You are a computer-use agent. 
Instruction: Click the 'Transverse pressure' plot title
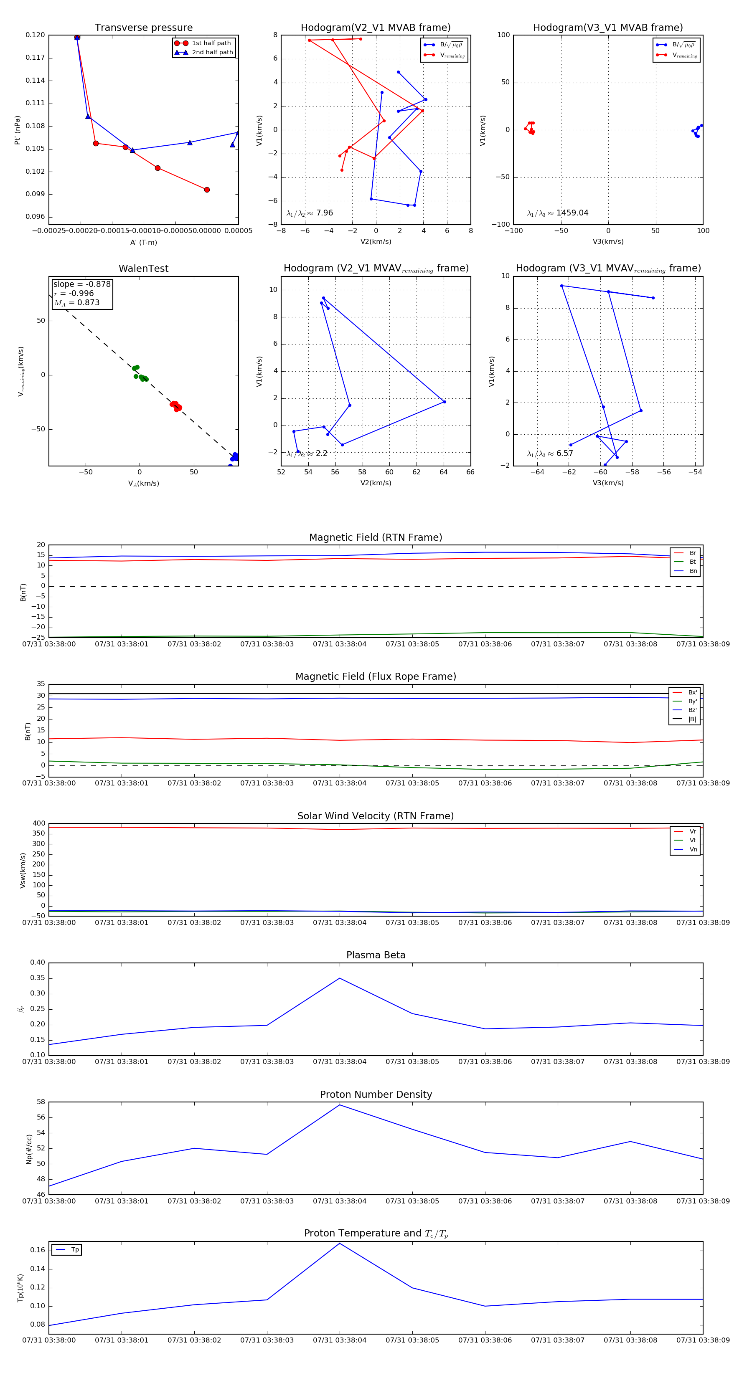coord(143,28)
